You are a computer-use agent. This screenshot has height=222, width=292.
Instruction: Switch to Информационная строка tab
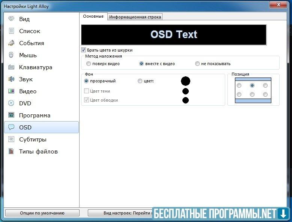135,17
